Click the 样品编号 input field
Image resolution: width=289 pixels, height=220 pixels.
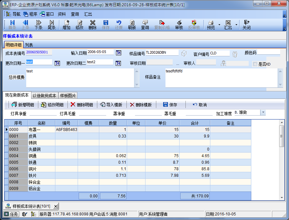coord(162,53)
